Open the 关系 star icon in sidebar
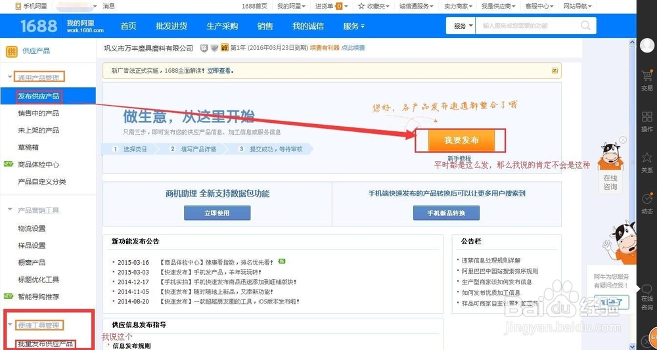 click(x=647, y=158)
